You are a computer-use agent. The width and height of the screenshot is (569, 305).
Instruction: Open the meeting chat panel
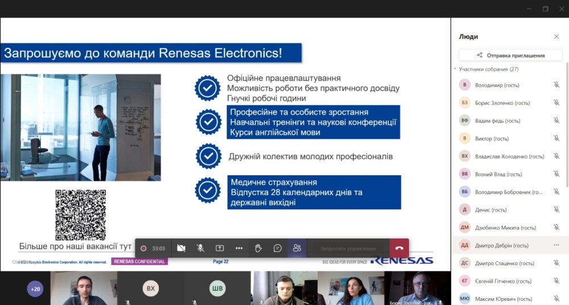point(278,248)
